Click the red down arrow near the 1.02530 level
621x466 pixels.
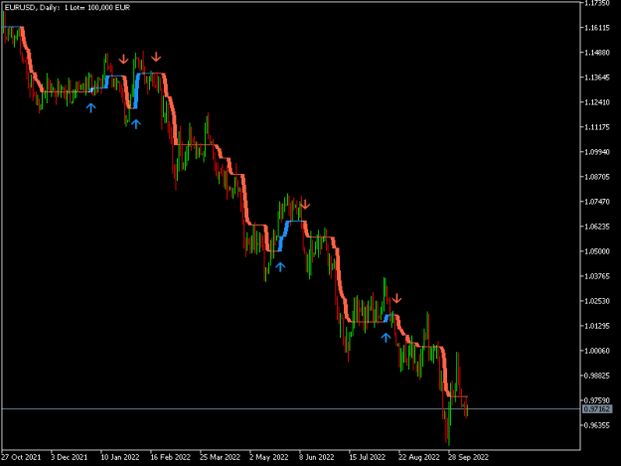coord(396,298)
